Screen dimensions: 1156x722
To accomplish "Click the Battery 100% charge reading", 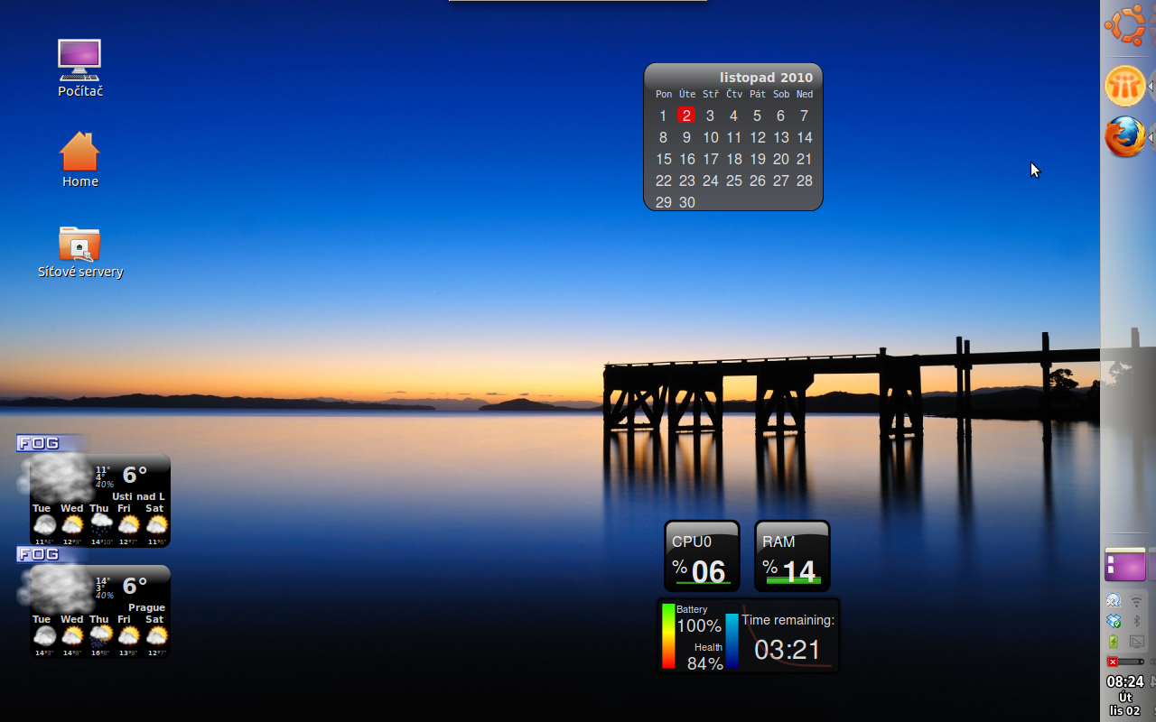I will (x=699, y=625).
